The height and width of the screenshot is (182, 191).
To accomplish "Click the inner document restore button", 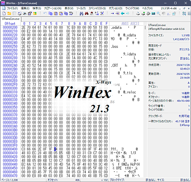I will click(x=184, y=8).
